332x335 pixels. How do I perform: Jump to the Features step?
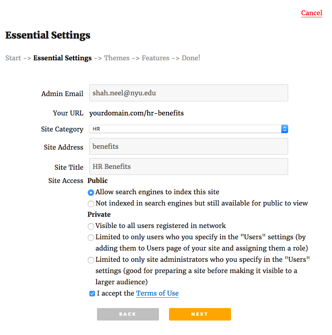click(155, 58)
